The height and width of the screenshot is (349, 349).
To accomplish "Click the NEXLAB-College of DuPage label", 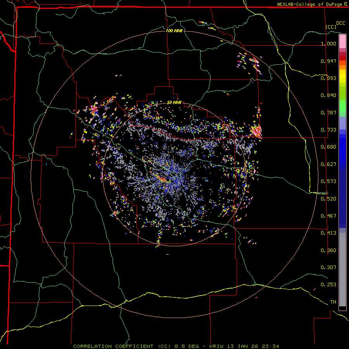I will (x=309, y=4).
